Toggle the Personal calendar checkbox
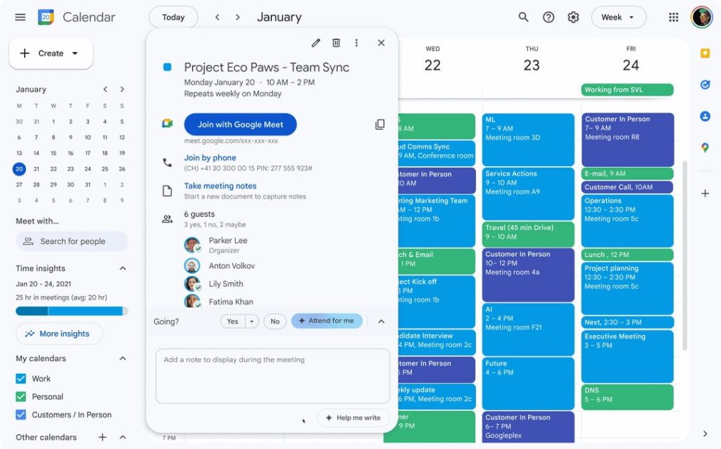Viewport: 721px width, 449px height. (21, 397)
